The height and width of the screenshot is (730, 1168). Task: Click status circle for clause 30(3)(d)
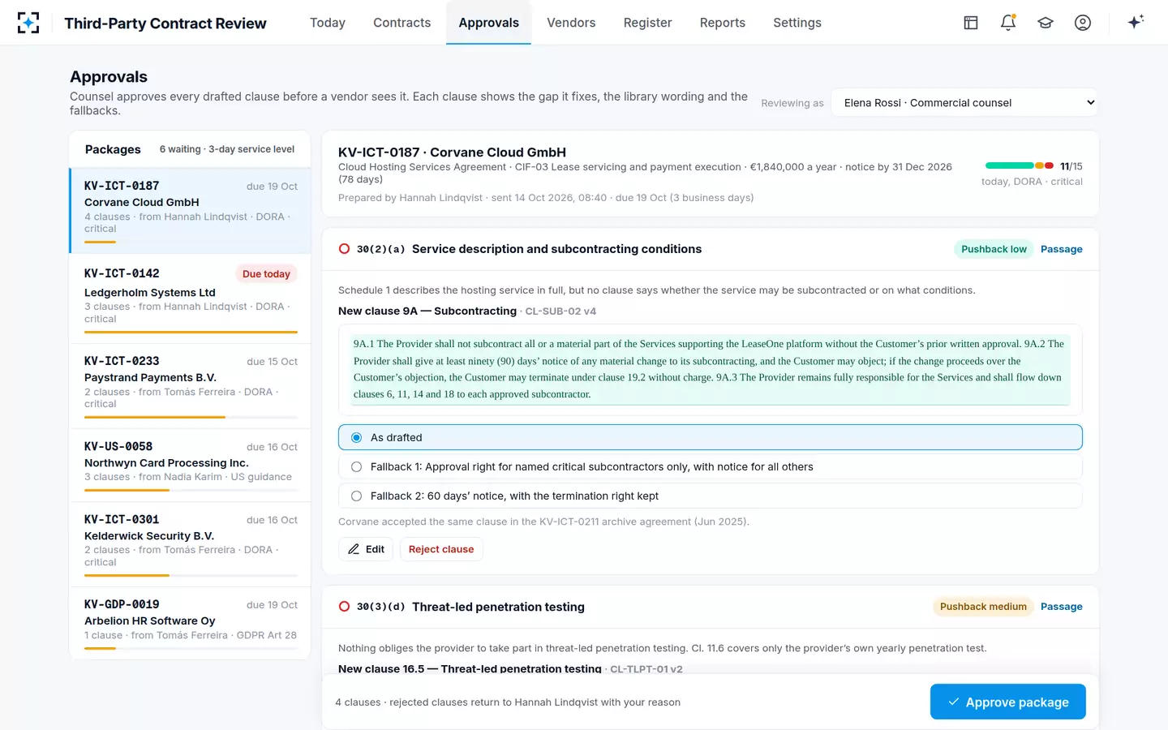coord(344,607)
